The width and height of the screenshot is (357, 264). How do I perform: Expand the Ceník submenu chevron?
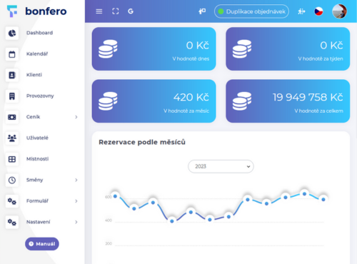pyautogui.click(x=76, y=117)
